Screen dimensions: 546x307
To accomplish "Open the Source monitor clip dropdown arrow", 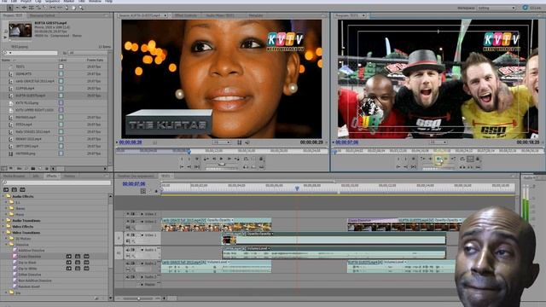I will [166, 15].
